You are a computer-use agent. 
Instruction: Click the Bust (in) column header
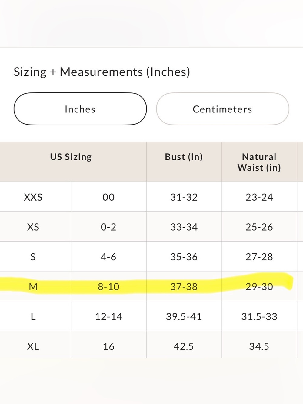tap(184, 157)
